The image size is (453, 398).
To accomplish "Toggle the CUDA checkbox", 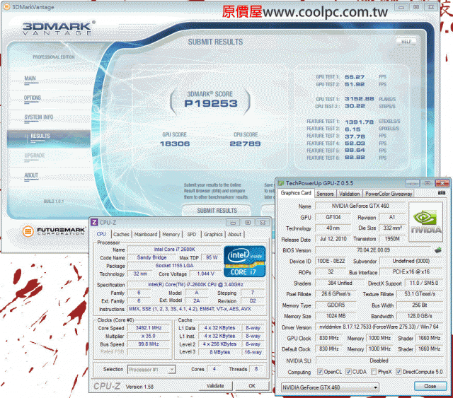I will 348,372.
